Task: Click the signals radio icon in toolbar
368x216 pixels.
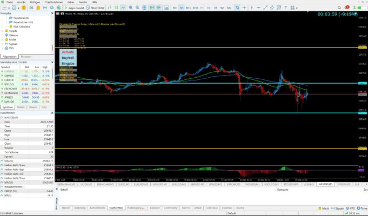Action: pyautogui.click(x=45, y=8)
